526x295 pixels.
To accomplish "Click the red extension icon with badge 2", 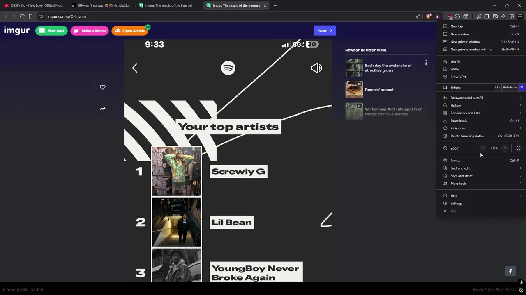I will point(450,16).
